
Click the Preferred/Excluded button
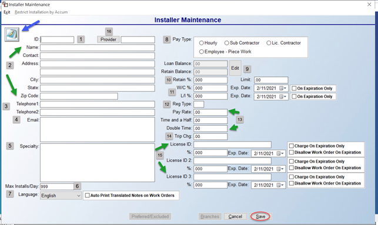point(150,216)
